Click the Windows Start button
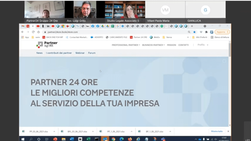 click(x=23, y=139)
